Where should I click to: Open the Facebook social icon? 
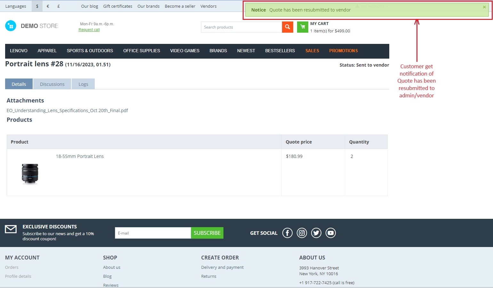287,233
